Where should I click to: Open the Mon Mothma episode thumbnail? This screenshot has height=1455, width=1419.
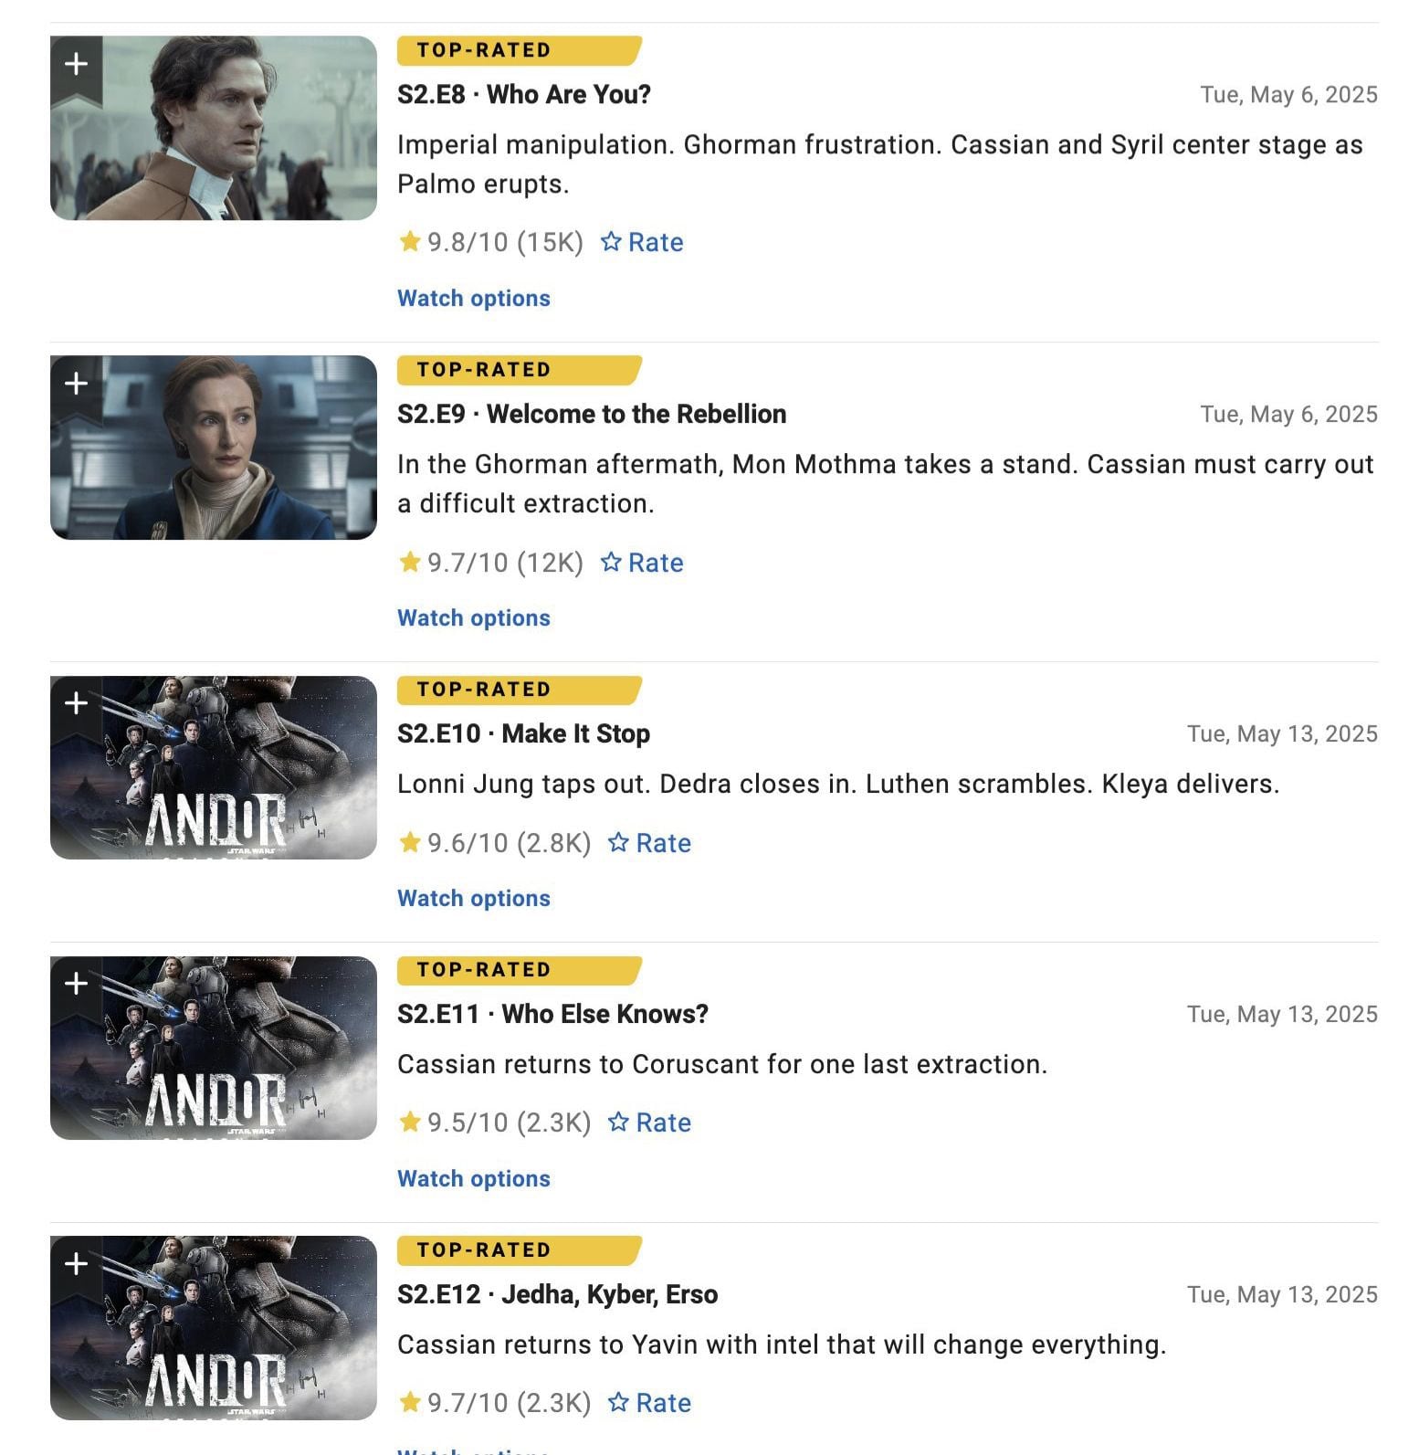point(214,448)
